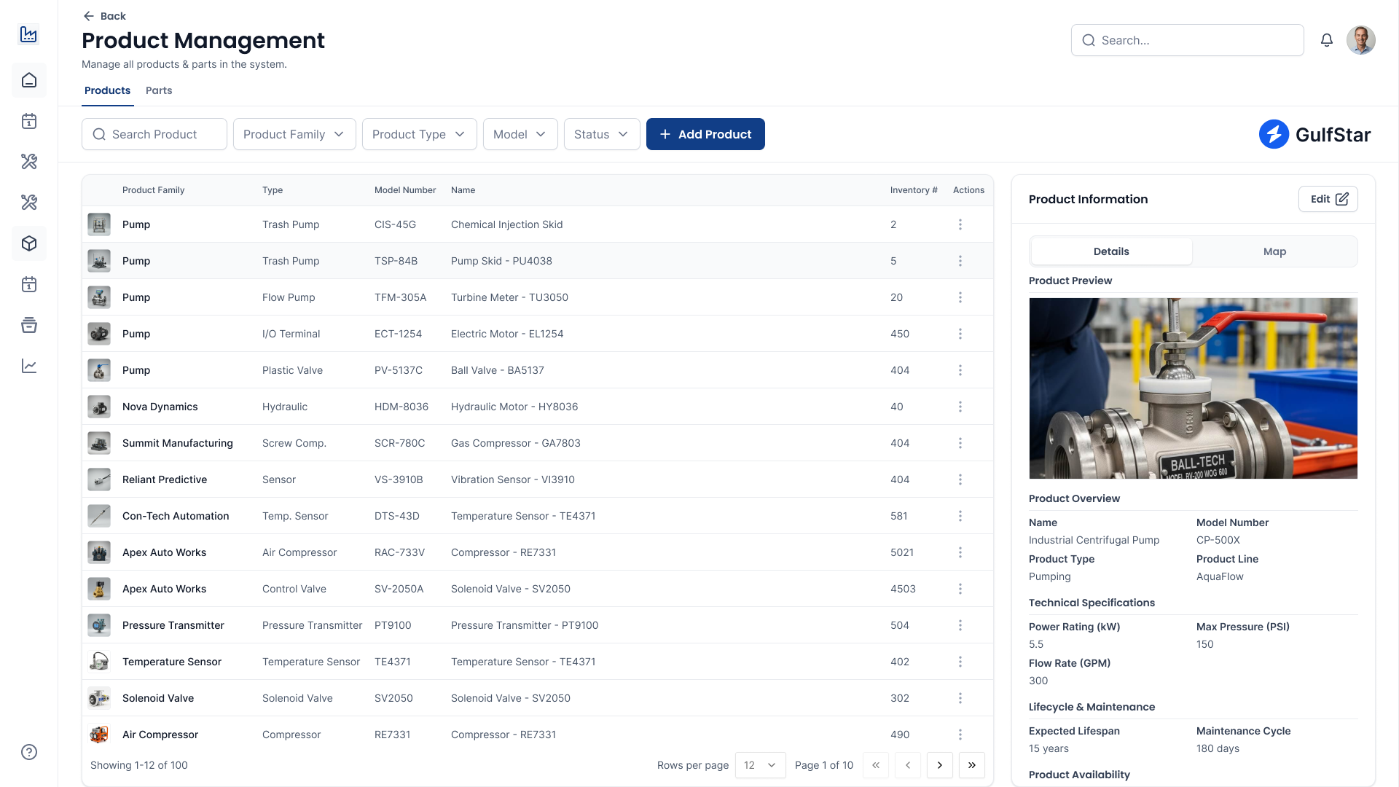This screenshot has width=1399, height=787.
Task: Open the first wrench tools icon in sidebar
Action: [29, 162]
